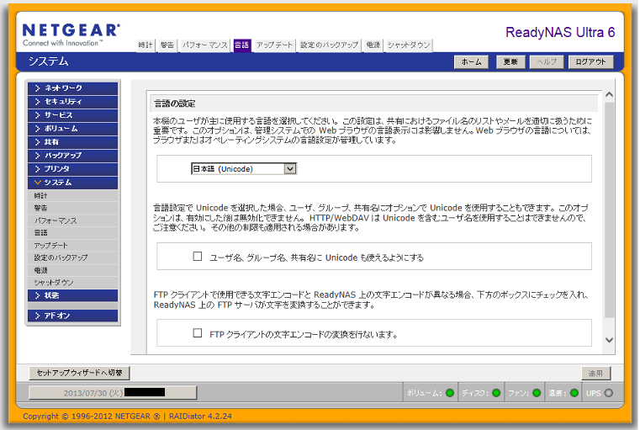
Task: Select 設定のバックアップ in the sidebar submenu
Action: pyautogui.click(x=72, y=257)
